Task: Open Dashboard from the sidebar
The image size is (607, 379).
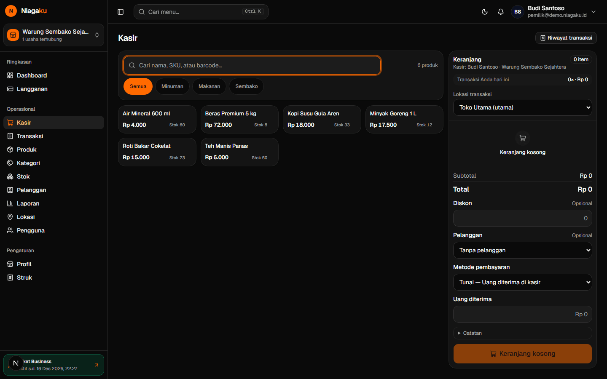Action: [54, 75]
